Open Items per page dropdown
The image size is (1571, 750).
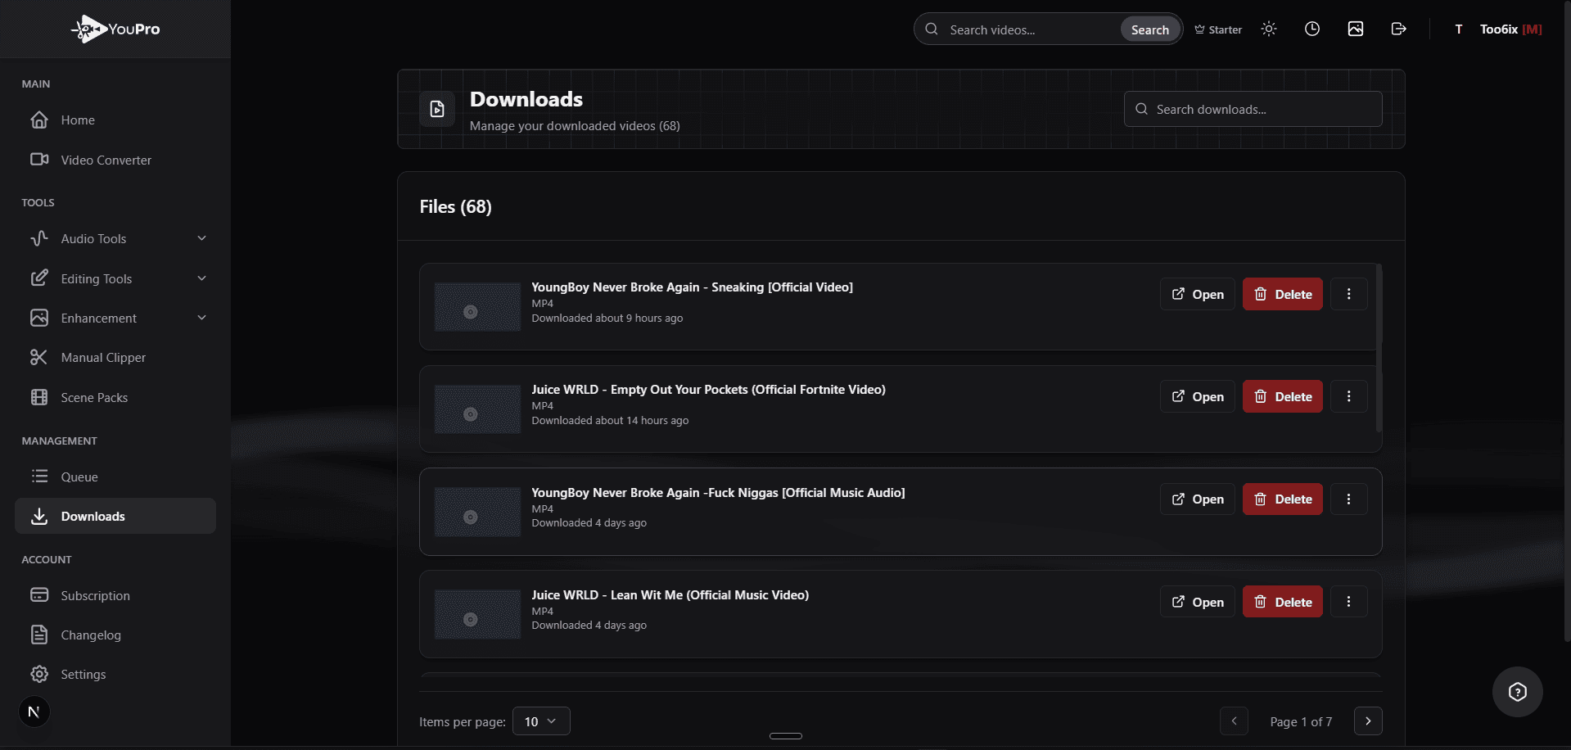[x=541, y=721]
